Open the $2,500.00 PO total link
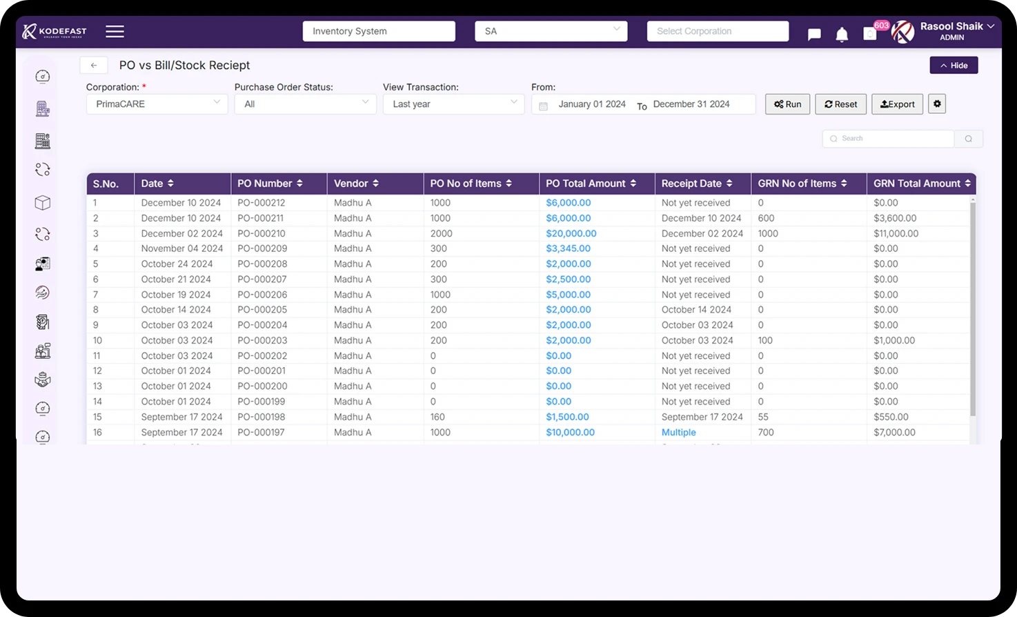1017x617 pixels. tap(569, 280)
